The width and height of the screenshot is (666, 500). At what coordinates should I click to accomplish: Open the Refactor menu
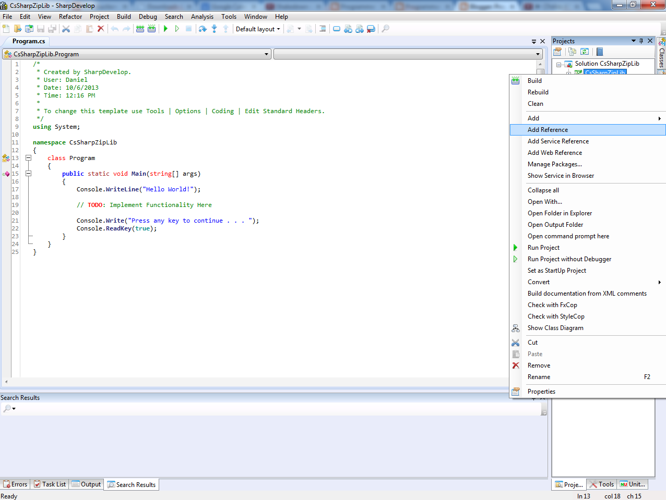point(70,16)
